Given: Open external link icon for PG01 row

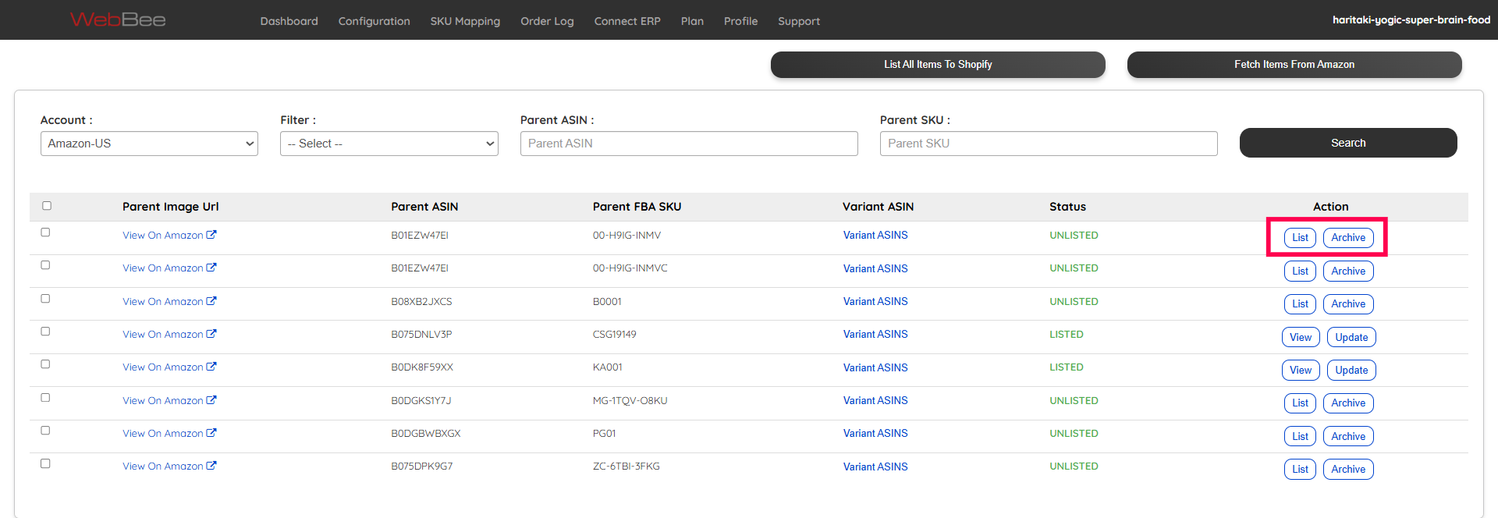Looking at the screenshot, I should point(211,433).
